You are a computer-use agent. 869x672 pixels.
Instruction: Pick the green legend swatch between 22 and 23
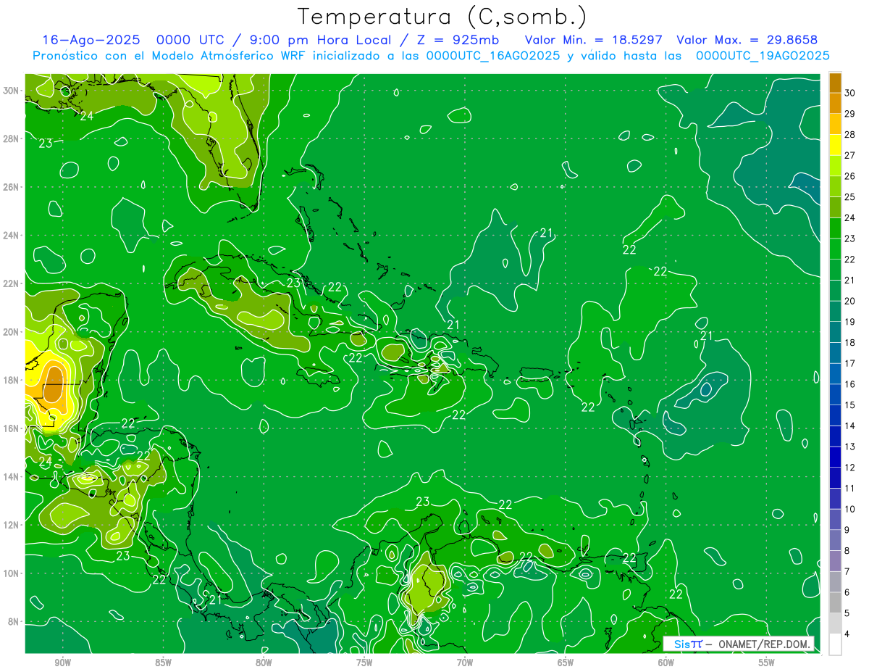click(x=835, y=249)
